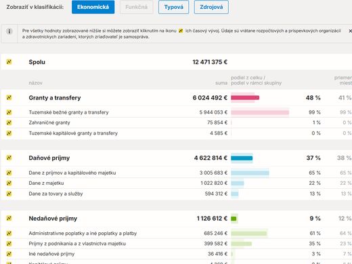Select amount 685 246 €
Image resolution: width=352 pixels, height=264 pixels.
(216, 234)
